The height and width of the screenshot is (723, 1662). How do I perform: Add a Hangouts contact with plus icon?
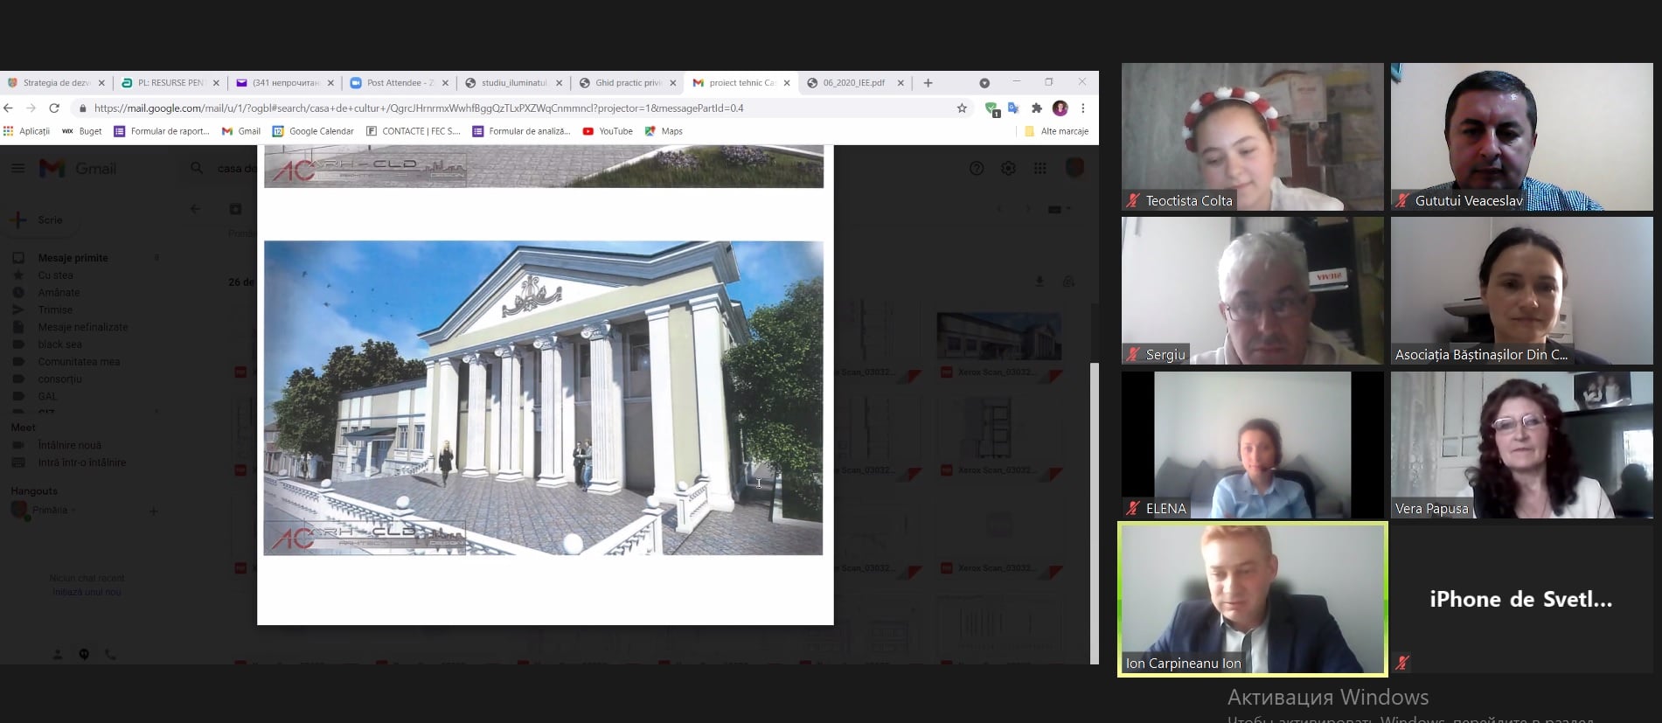154,511
